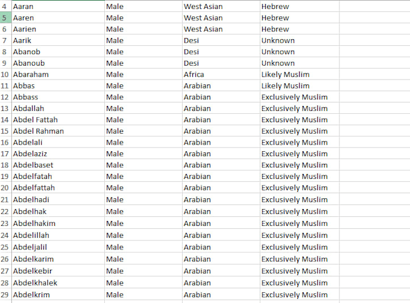410x303 pixels.
Task: Click the Abdelhak cell
Action: (x=58, y=211)
